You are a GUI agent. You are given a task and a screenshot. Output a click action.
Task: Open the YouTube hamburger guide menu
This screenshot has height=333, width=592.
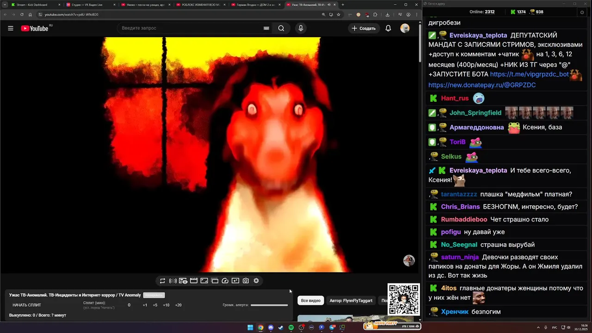click(11, 28)
